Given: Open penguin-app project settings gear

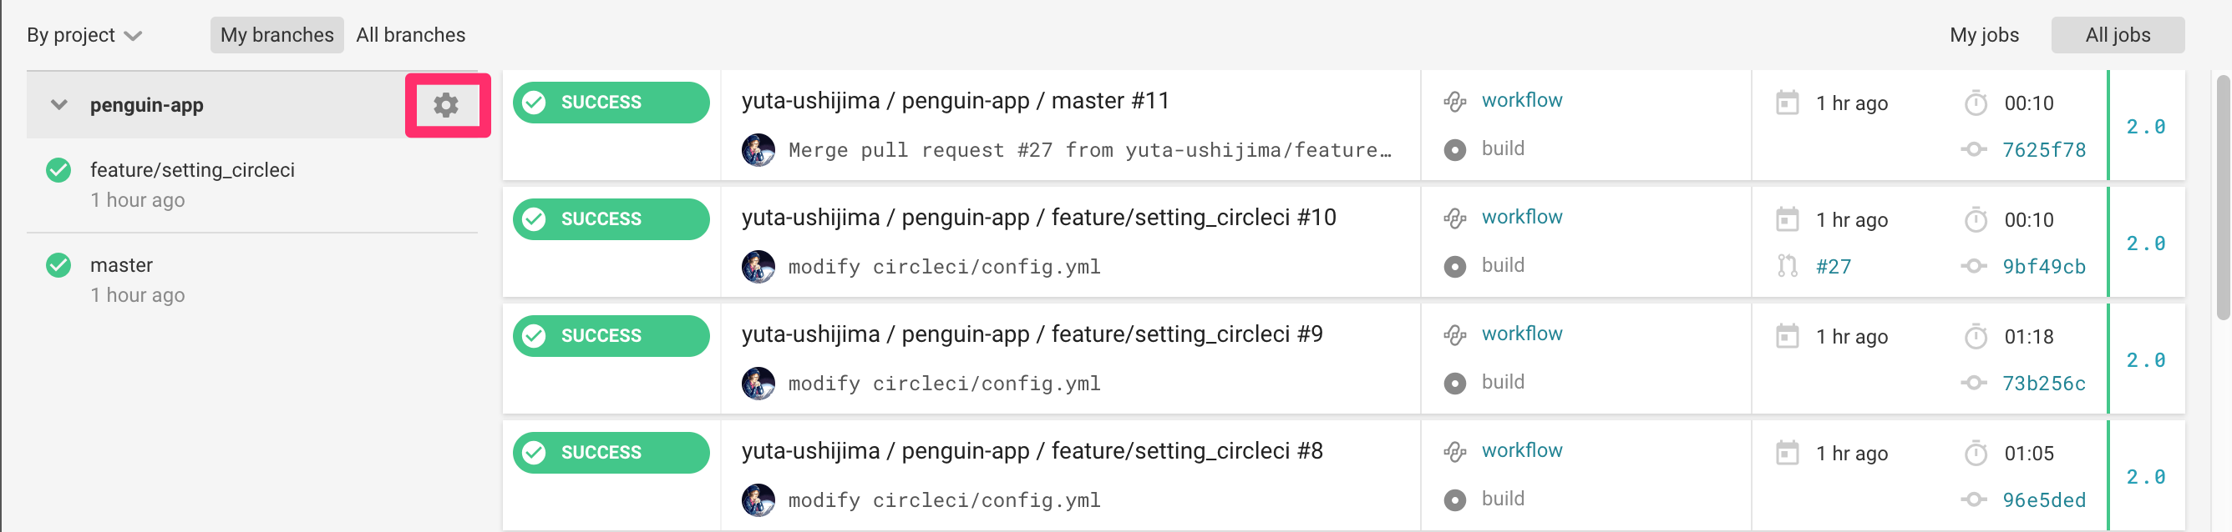Looking at the screenshot, I should (x=445, y=105).
